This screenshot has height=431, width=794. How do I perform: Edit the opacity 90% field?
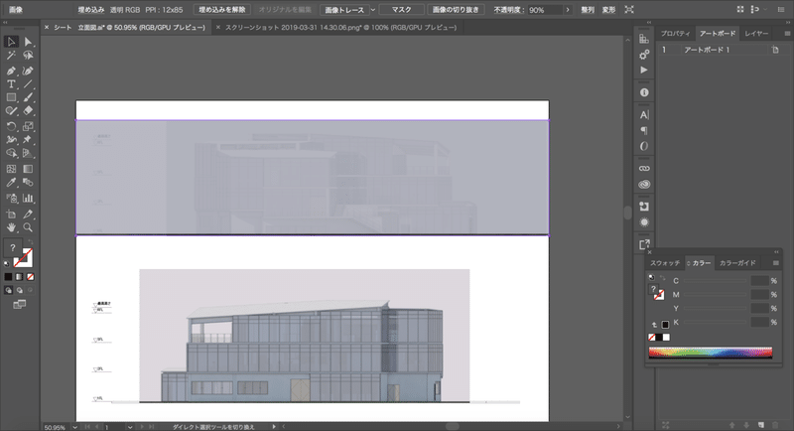coord(544,10)
